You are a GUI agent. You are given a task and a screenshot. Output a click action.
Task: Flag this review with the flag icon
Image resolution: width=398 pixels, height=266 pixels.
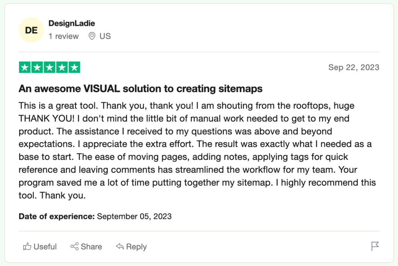(x=375, y=246)
